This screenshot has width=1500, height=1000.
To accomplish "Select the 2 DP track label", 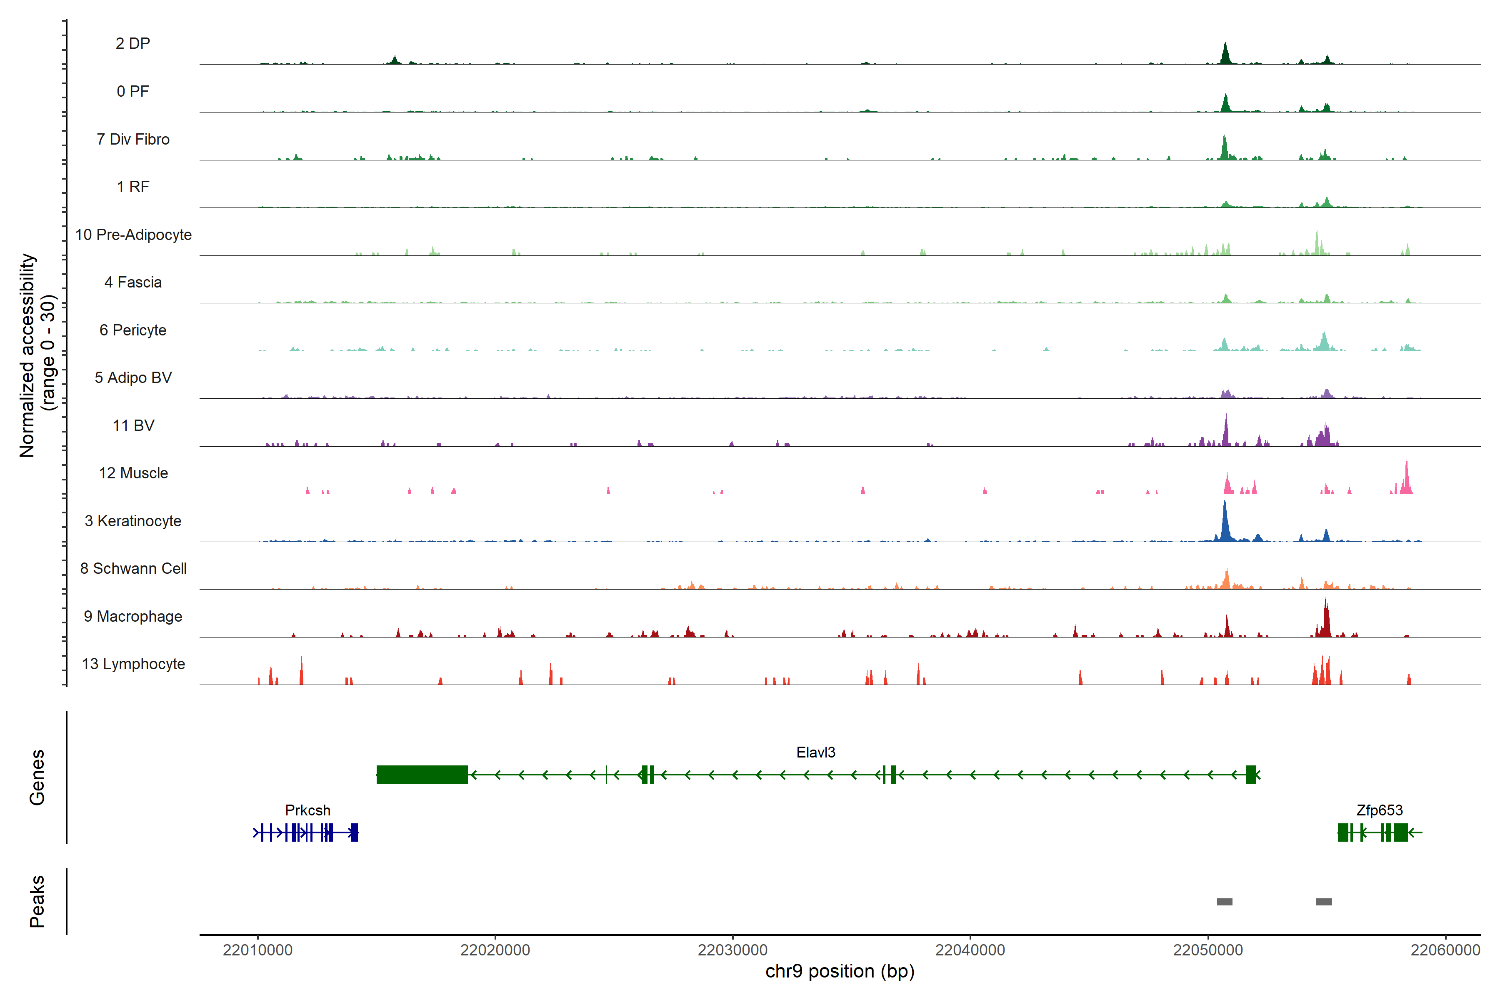I will (x=132, y=43).
